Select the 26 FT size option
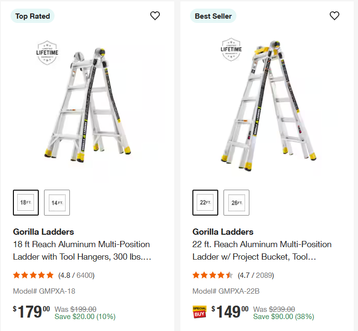The width and height of the screenshot is (358, 331). pos(236,203)
